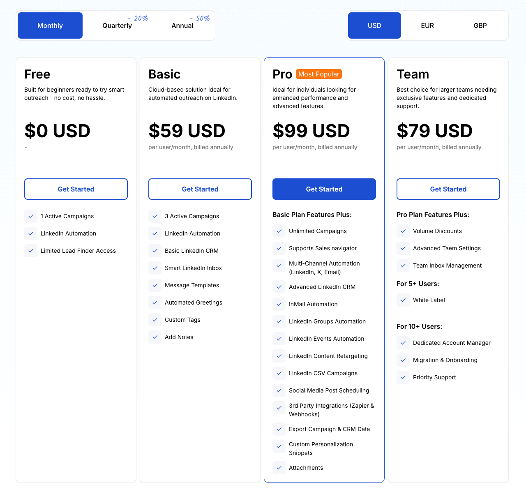526x494 pixels.
Task: Click checkmark icon beside White Label
Action: coord(403,300)
